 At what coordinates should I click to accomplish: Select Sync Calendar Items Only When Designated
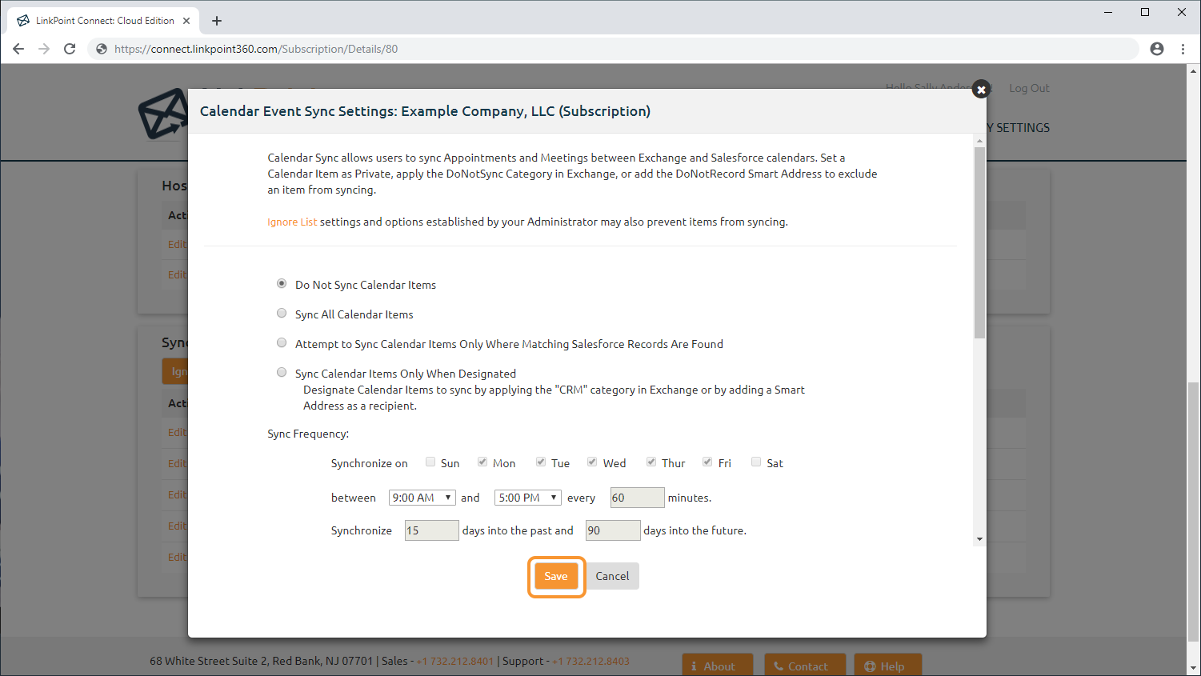coord(282,372)
